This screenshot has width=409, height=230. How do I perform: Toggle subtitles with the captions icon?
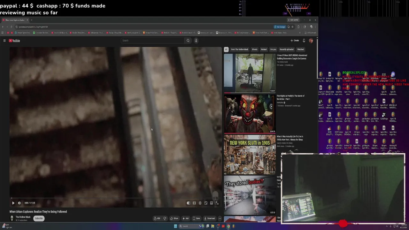194,203
